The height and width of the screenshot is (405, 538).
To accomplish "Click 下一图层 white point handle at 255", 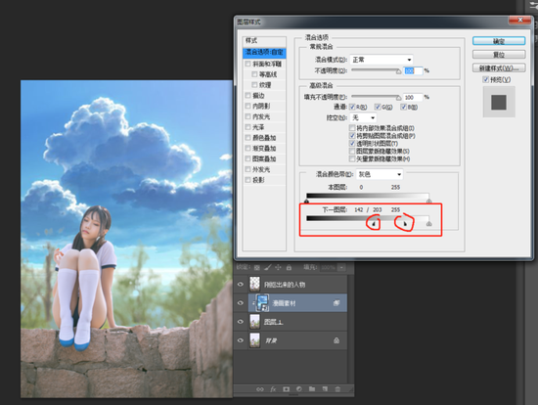I will pos(428,224).
